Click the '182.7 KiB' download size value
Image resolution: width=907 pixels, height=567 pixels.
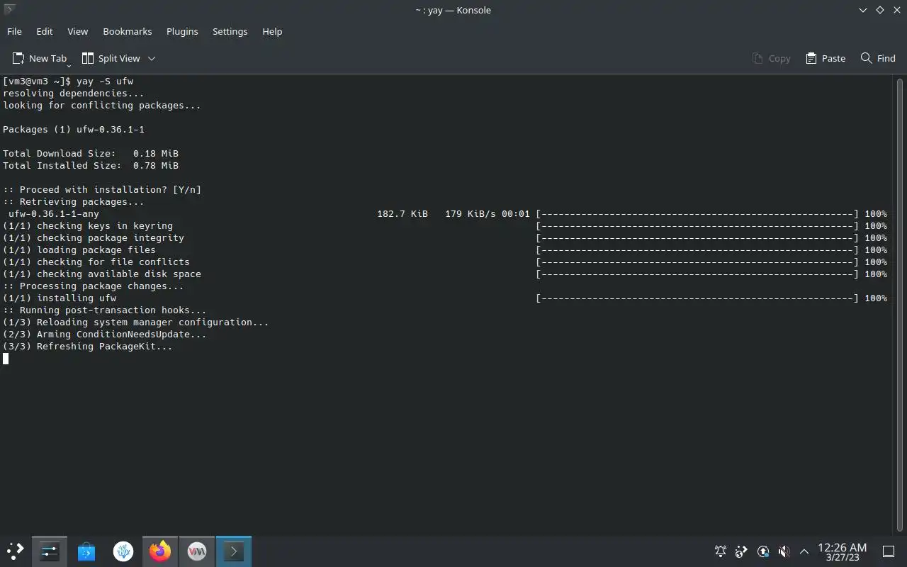coord(402,213)
